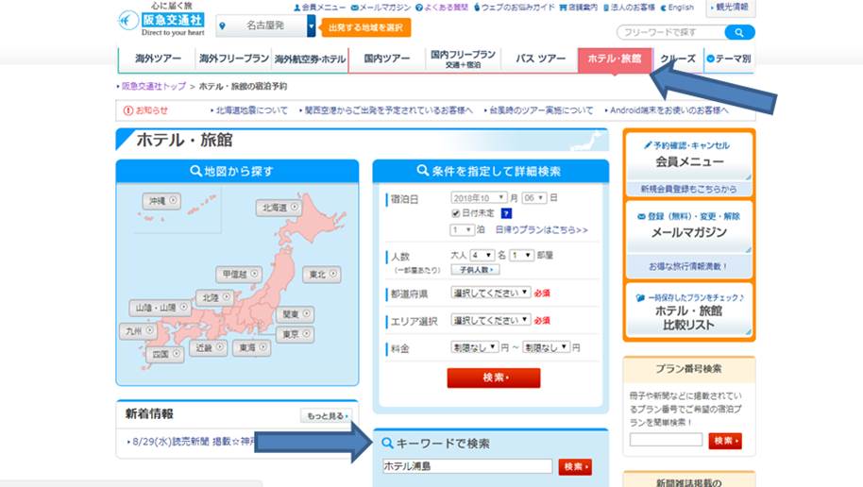The height and width of the screenshot is (487, 863).
Task: Select 山陰・山陽 on the map
Action: coord(161,307)
